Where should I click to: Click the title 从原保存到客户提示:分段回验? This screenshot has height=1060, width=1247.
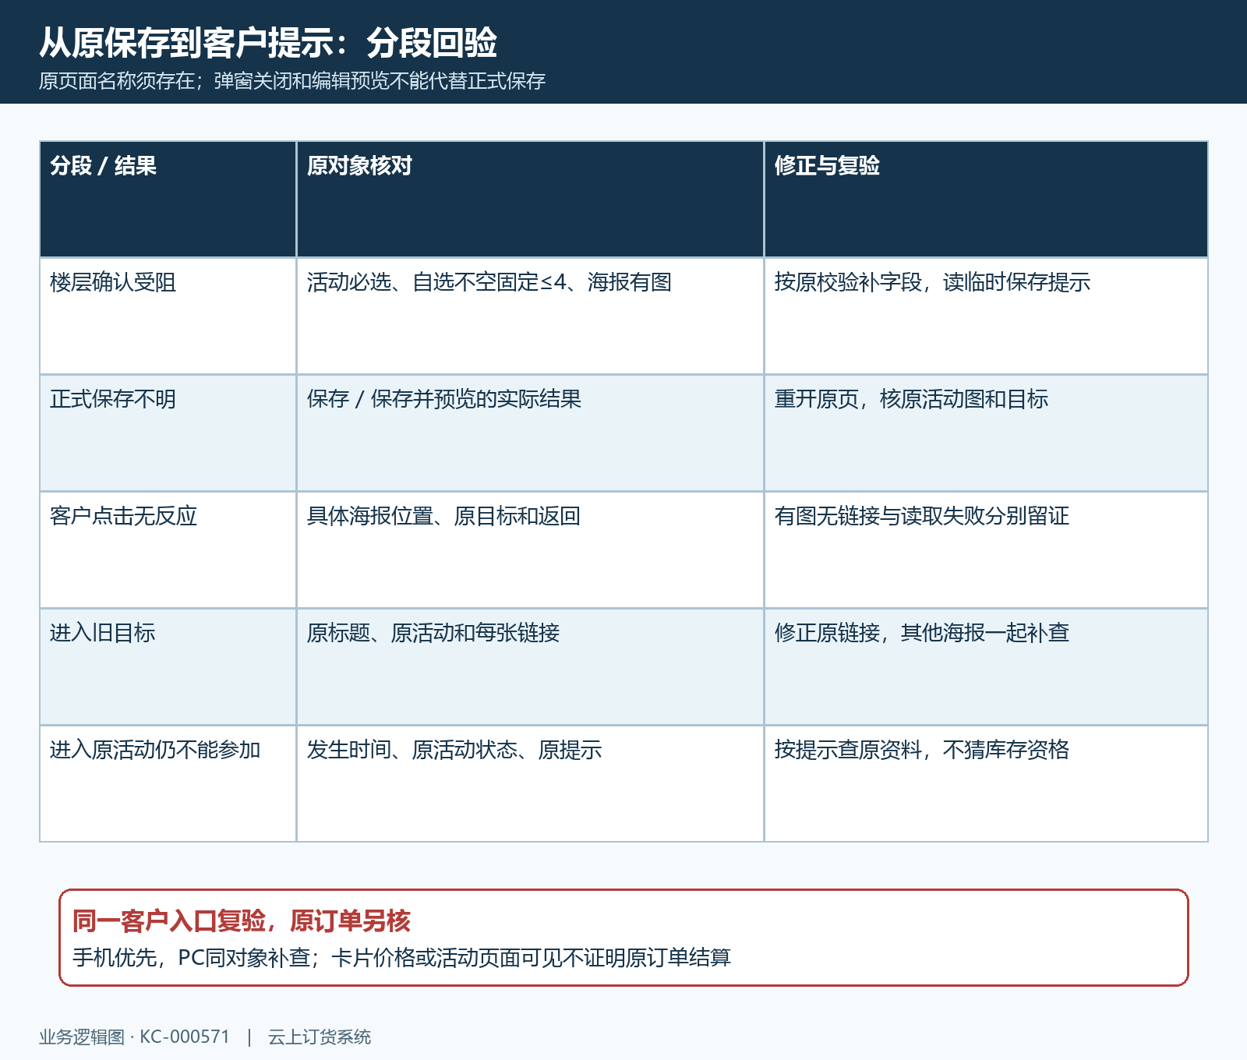(268, 43)
